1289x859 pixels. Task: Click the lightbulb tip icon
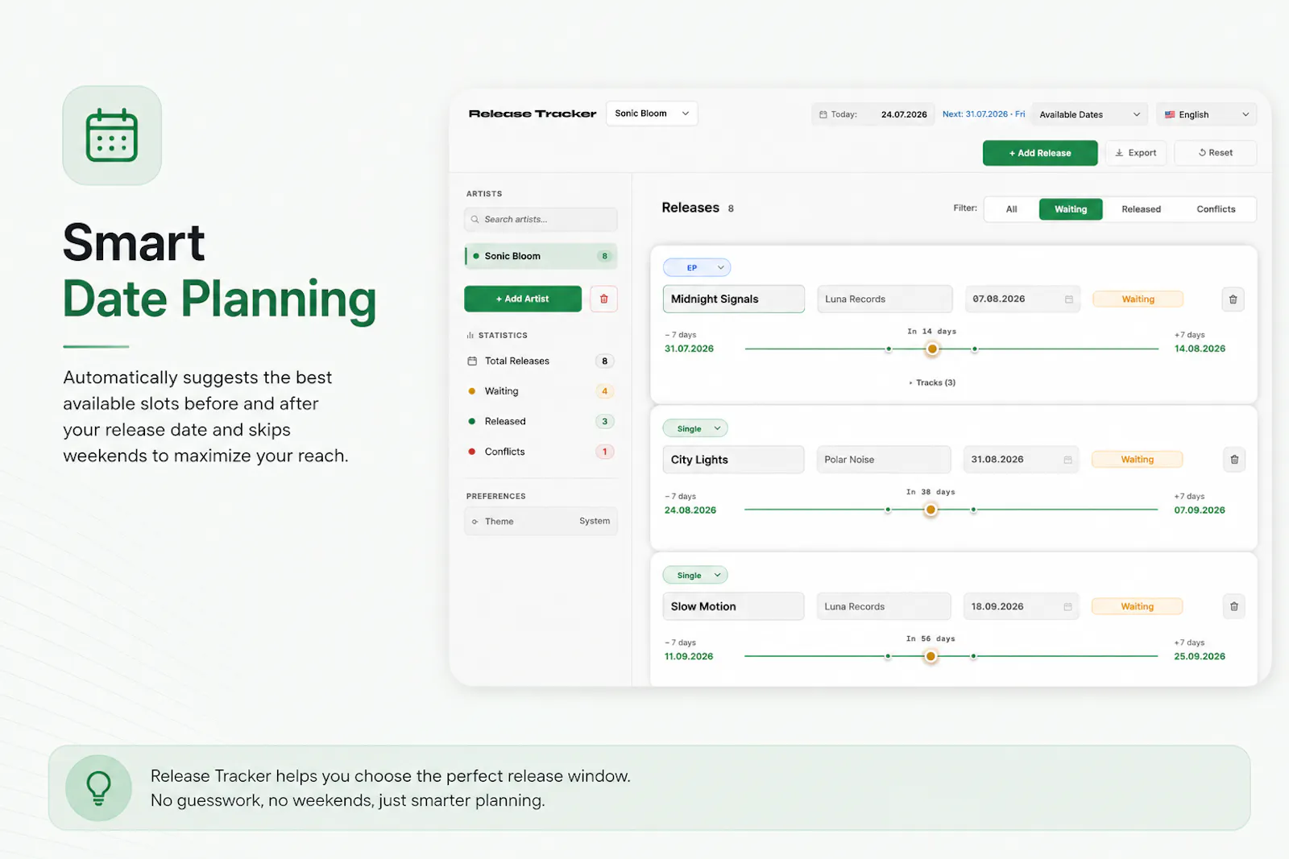[98, 787]
